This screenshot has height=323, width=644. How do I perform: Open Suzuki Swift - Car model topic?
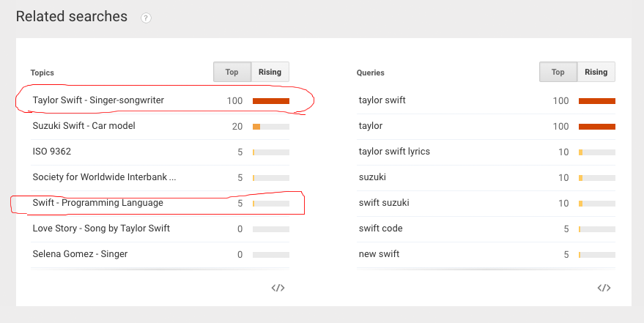(84, 125)
